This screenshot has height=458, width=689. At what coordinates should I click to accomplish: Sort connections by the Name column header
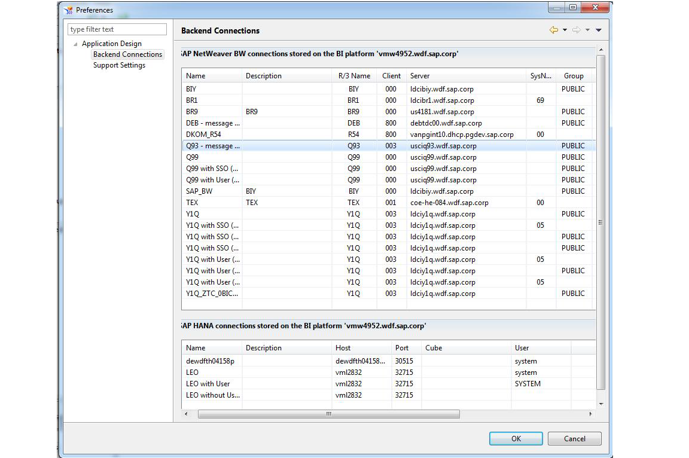(x=195, y=76)
